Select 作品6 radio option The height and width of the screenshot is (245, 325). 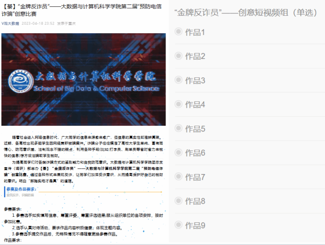pos(178,152)
